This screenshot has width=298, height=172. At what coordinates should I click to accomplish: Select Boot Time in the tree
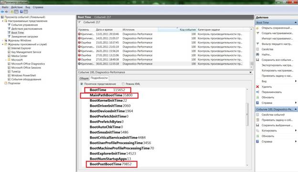click(18, 32)
